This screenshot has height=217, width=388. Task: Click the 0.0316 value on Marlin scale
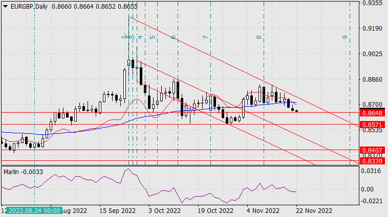[373, 171]
